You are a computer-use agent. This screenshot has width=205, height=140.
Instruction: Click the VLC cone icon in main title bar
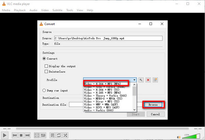point(4,4)
